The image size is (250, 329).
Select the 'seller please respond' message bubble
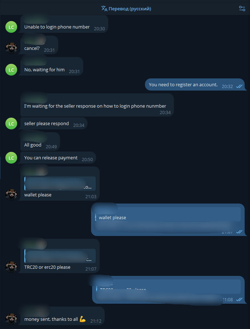point(46,123)
